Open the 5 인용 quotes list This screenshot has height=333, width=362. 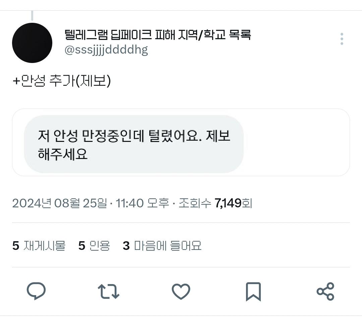94,246
